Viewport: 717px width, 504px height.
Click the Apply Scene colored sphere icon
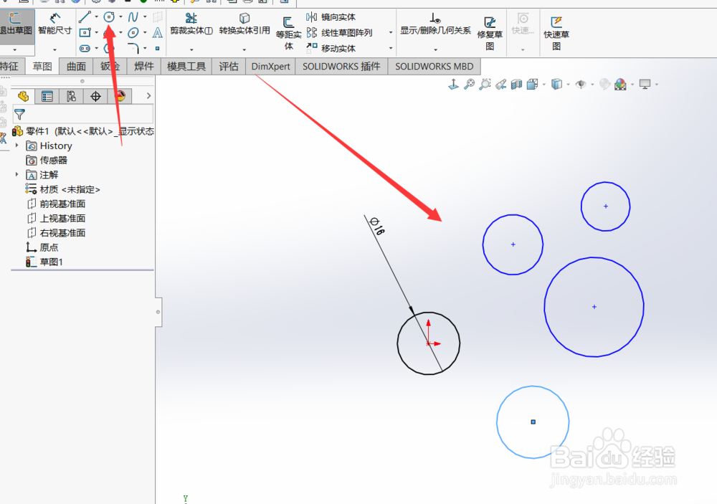click(x=622, y=84)
